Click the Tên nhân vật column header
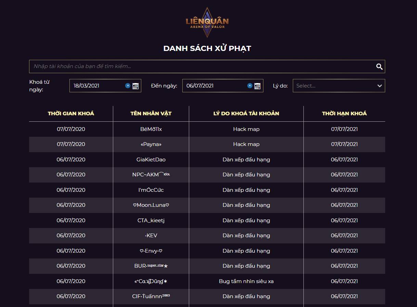 pos(151,114)
